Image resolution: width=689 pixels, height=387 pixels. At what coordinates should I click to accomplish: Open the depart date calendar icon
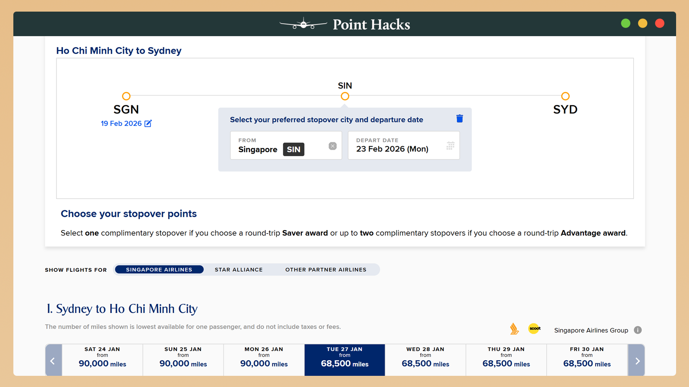(x=450, y=146)
